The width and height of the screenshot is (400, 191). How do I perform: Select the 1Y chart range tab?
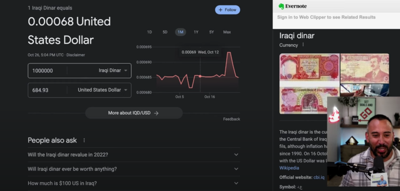pos(196,32)
